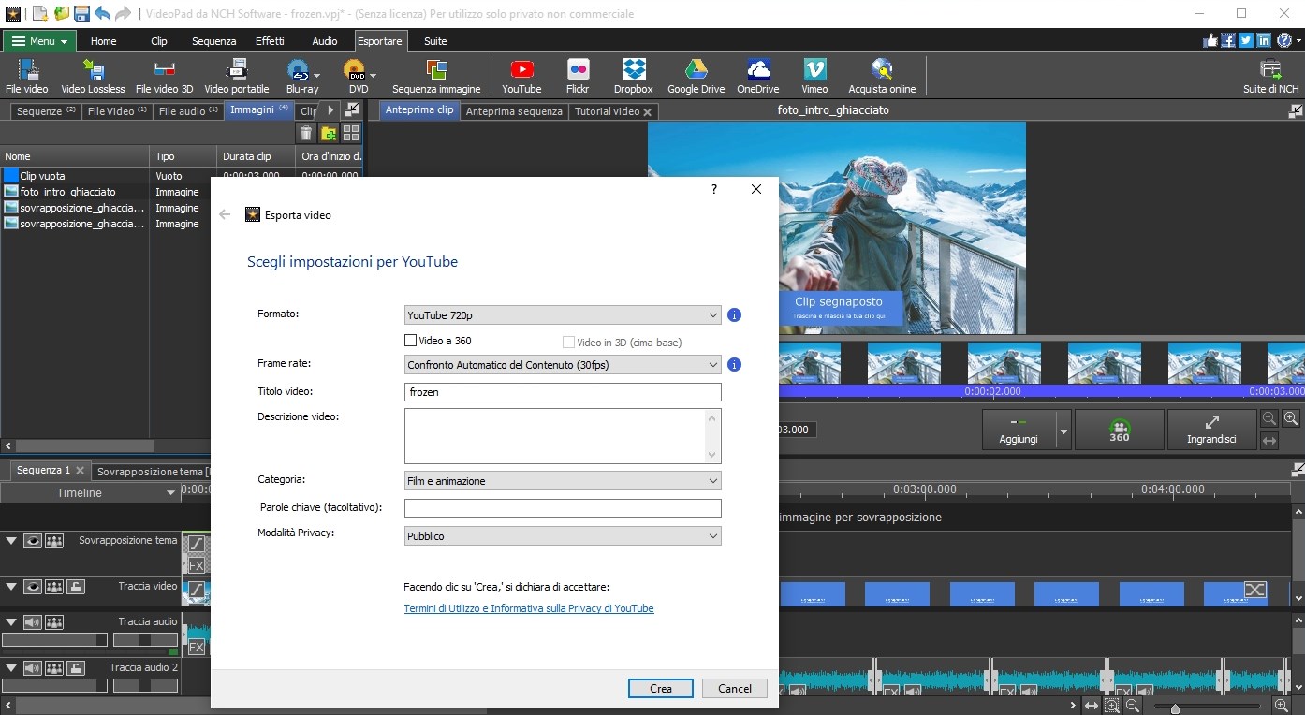Open the Suite di NCH icon
Screen dimensions: 1305x715
click(1270, 76)
